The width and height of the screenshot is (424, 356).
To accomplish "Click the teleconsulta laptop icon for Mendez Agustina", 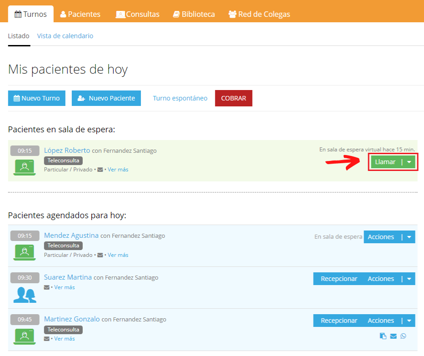I will click(x=25, y=252).
